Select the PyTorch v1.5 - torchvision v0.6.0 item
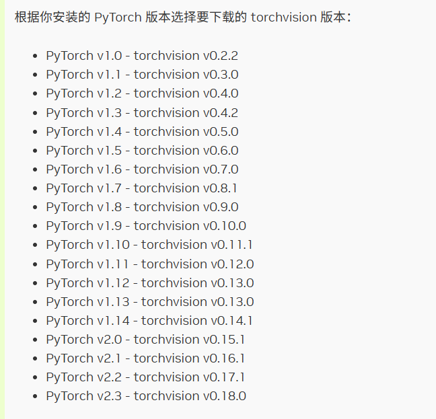This screenshot has width=436, height=419. tap(142, 151)
